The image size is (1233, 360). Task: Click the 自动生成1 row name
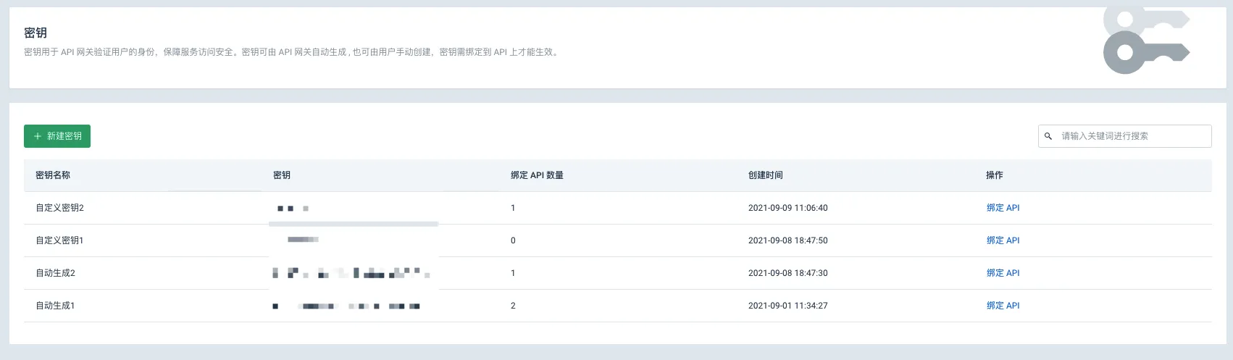pos(55,306)
